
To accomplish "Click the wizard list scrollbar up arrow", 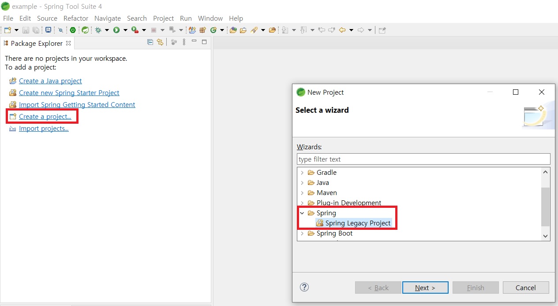I will point(546,172).
